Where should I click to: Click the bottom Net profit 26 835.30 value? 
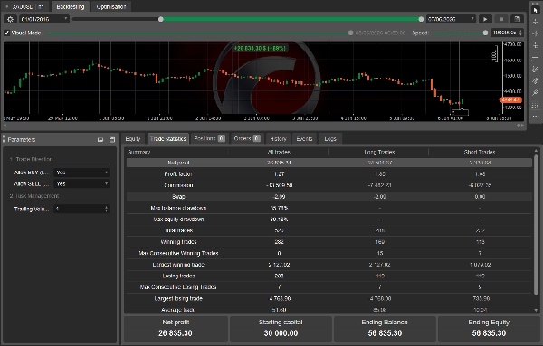click(176, 333)
